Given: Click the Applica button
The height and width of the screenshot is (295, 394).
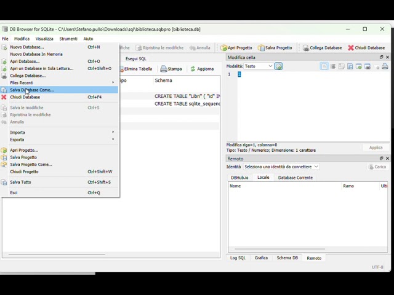Looking at the screenshot, I should tap(376, 147).
